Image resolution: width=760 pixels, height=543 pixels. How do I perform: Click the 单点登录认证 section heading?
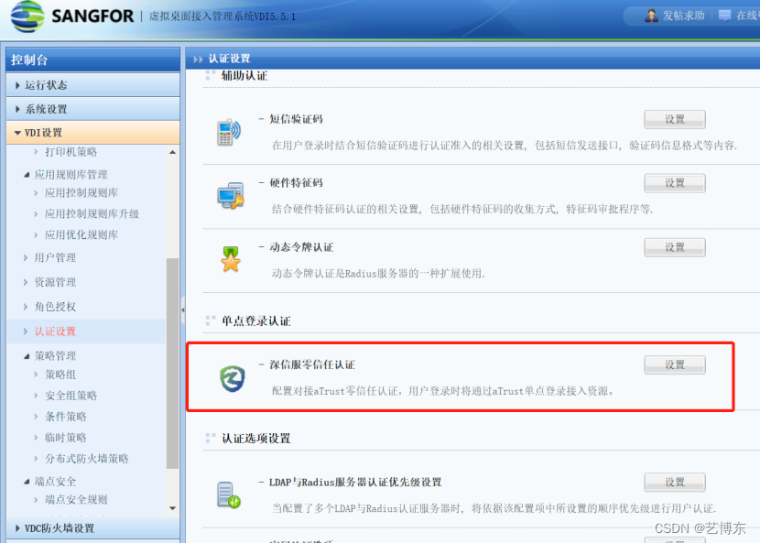point(255,321)
